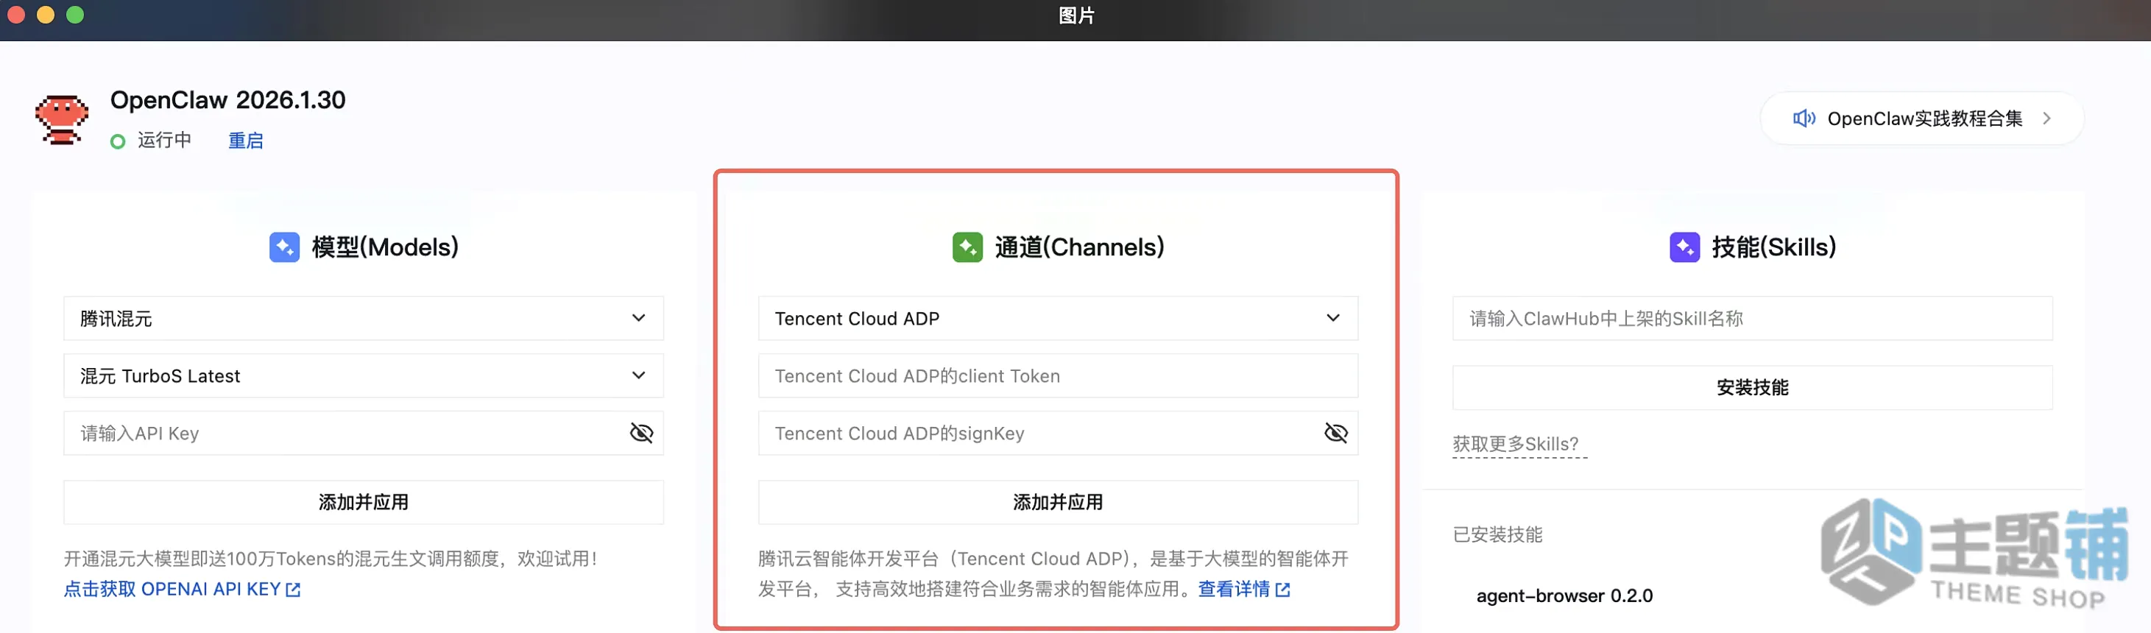Toggle signKey visibility eye icon
The width and height of the screenshot is (2151, 633).
coord(1336,433)
